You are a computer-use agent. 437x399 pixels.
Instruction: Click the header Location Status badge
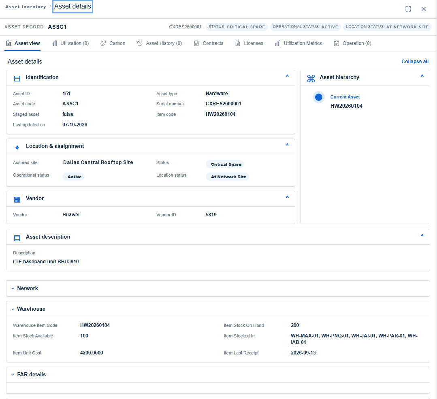click(387, 27)
